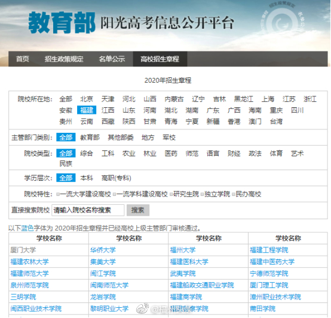Check the 一流学科建设高校 checkbox
331x318 pixels.
[114, 194]
